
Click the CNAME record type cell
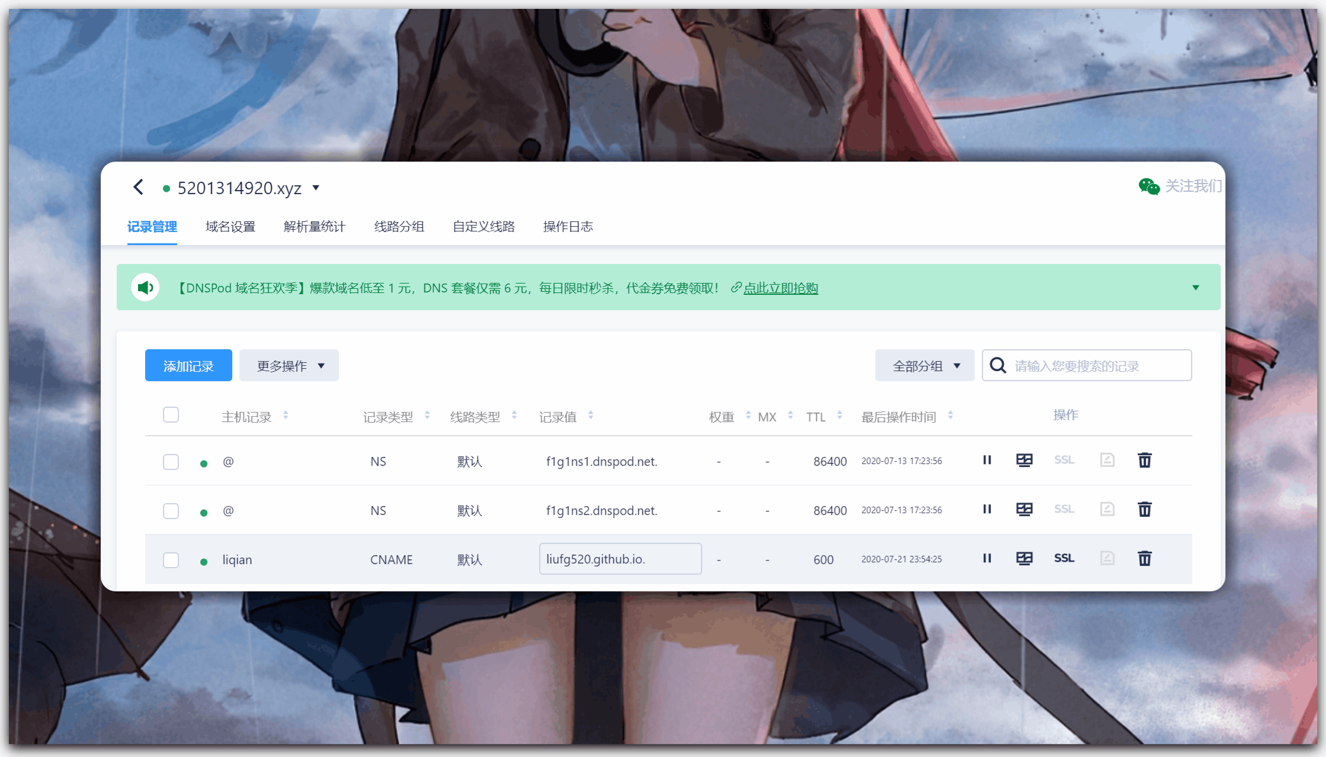[x=392, y=560]
